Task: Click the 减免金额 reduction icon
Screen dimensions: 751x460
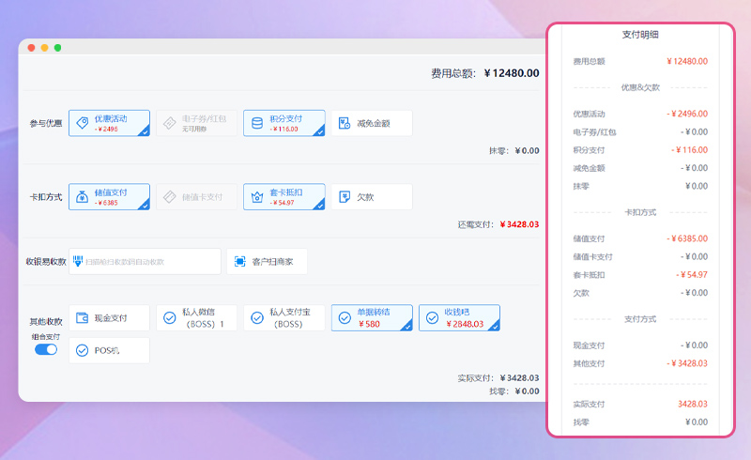Action: click(345, 123)
